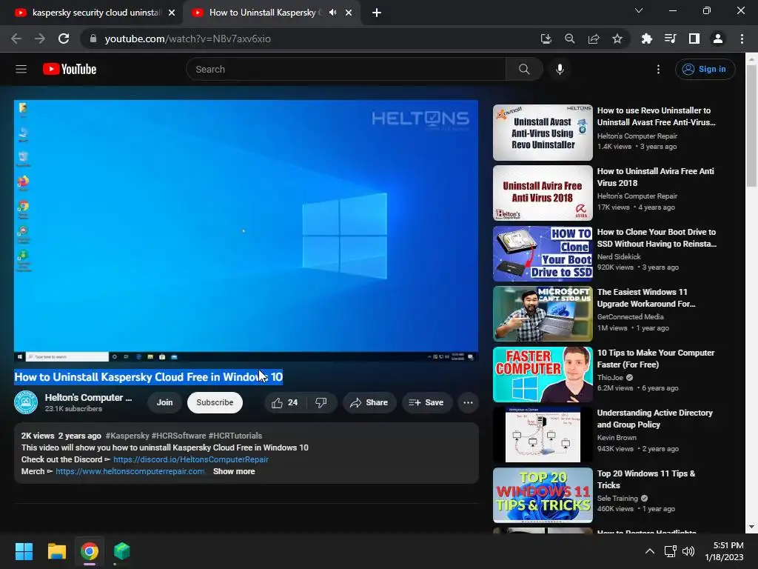758x569 pixels.
Task: Expand description with Show more
Action: point(234,471)
